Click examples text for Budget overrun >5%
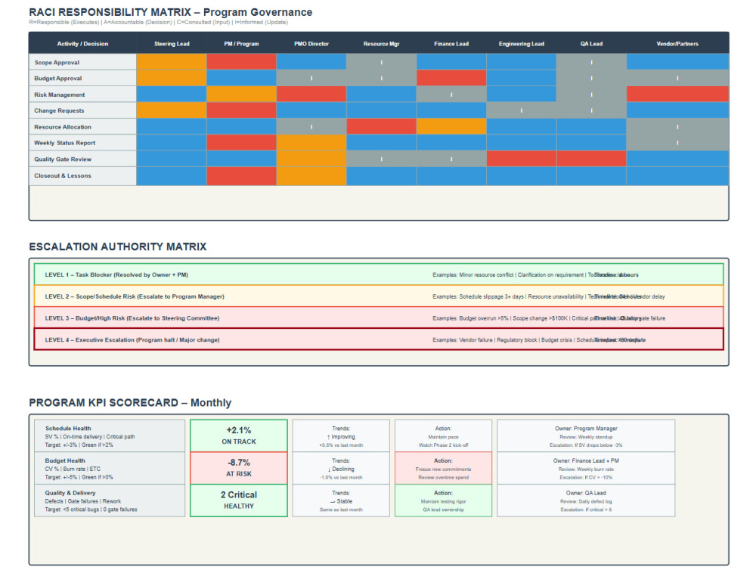Image resolution: width=756 pixels, height=567 pixels. point(549,318)
